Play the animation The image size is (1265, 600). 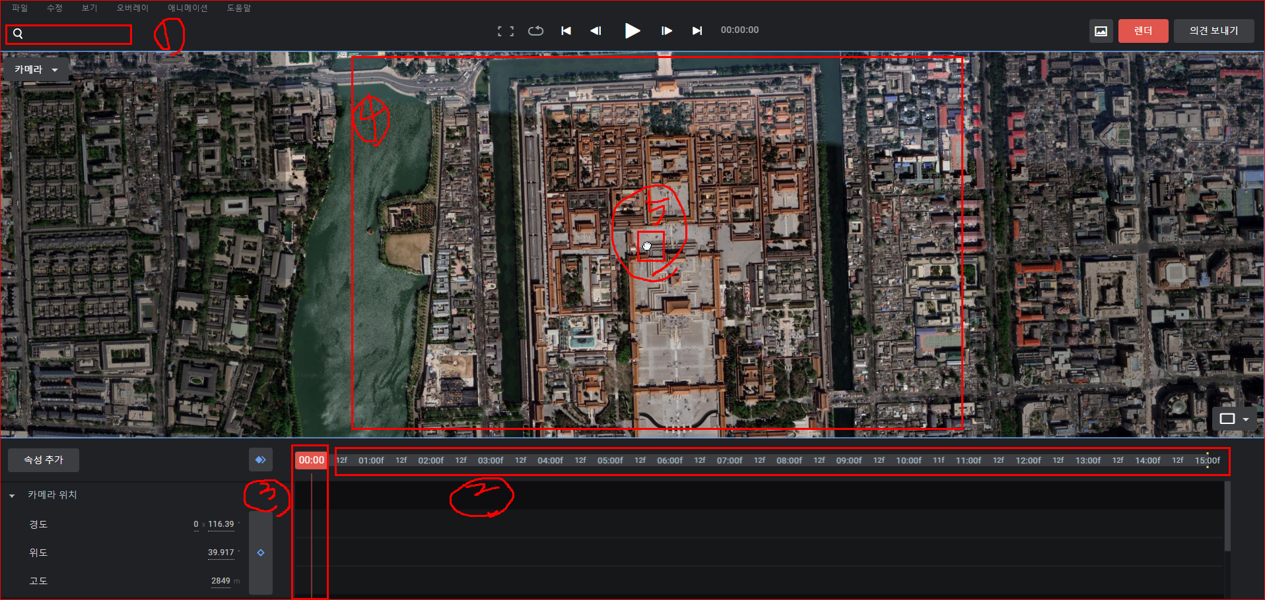tap(632, 30)
